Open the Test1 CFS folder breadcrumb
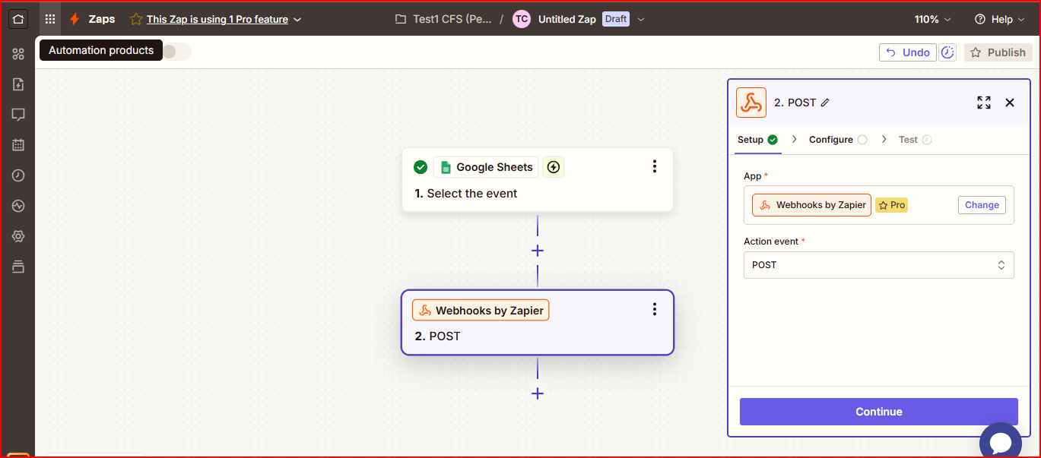 coord(451,19)
